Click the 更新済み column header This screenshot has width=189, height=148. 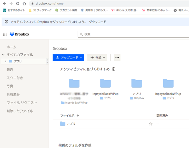click(x=162, y=115)
